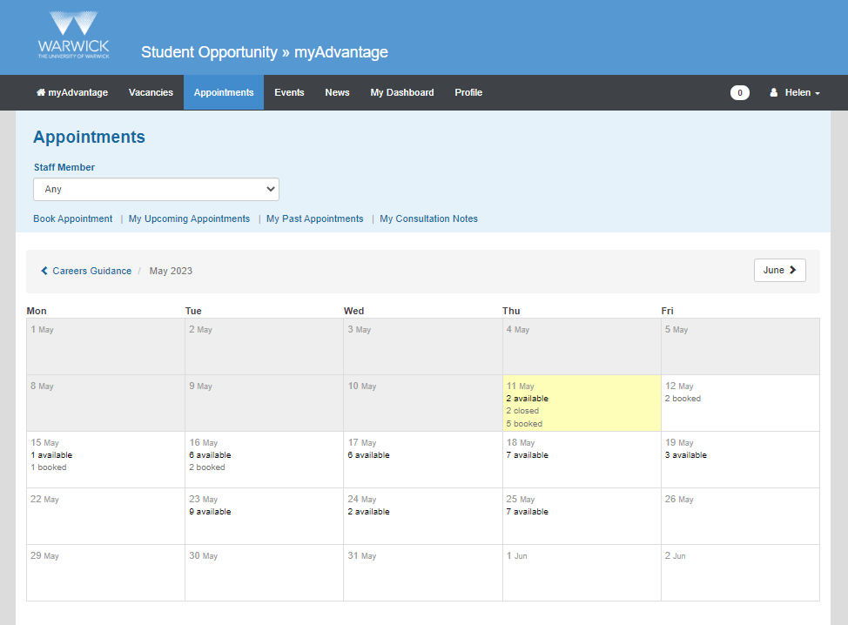
Task: Click the notification counter badge
Action: tap(739, 93)
